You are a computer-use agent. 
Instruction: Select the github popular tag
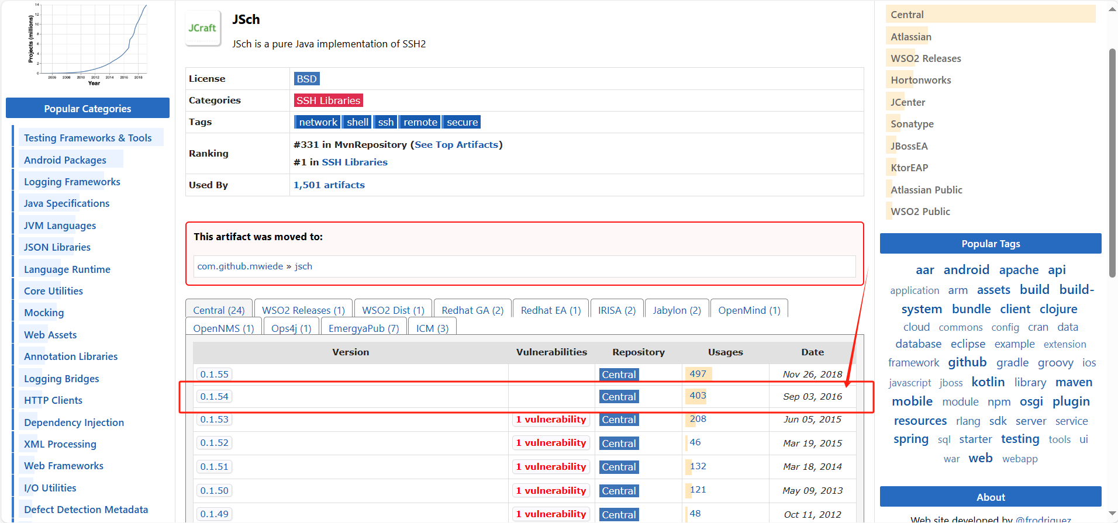tap(967, 362)
